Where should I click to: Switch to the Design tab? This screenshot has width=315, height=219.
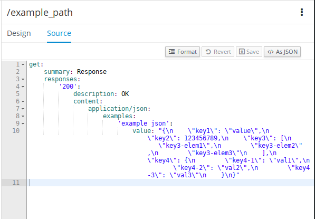click(x=19, y=33)
